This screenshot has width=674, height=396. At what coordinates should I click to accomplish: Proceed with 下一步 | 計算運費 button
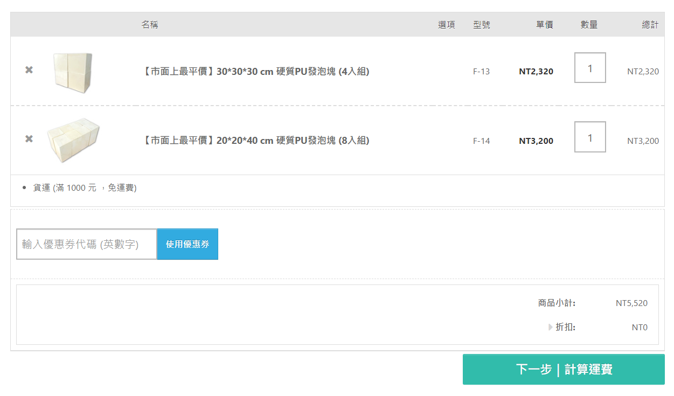point(564,370)
